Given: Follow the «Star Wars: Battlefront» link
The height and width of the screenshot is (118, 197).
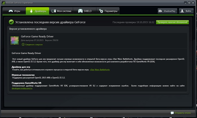Looking at the screenshot, I should 100,69.
